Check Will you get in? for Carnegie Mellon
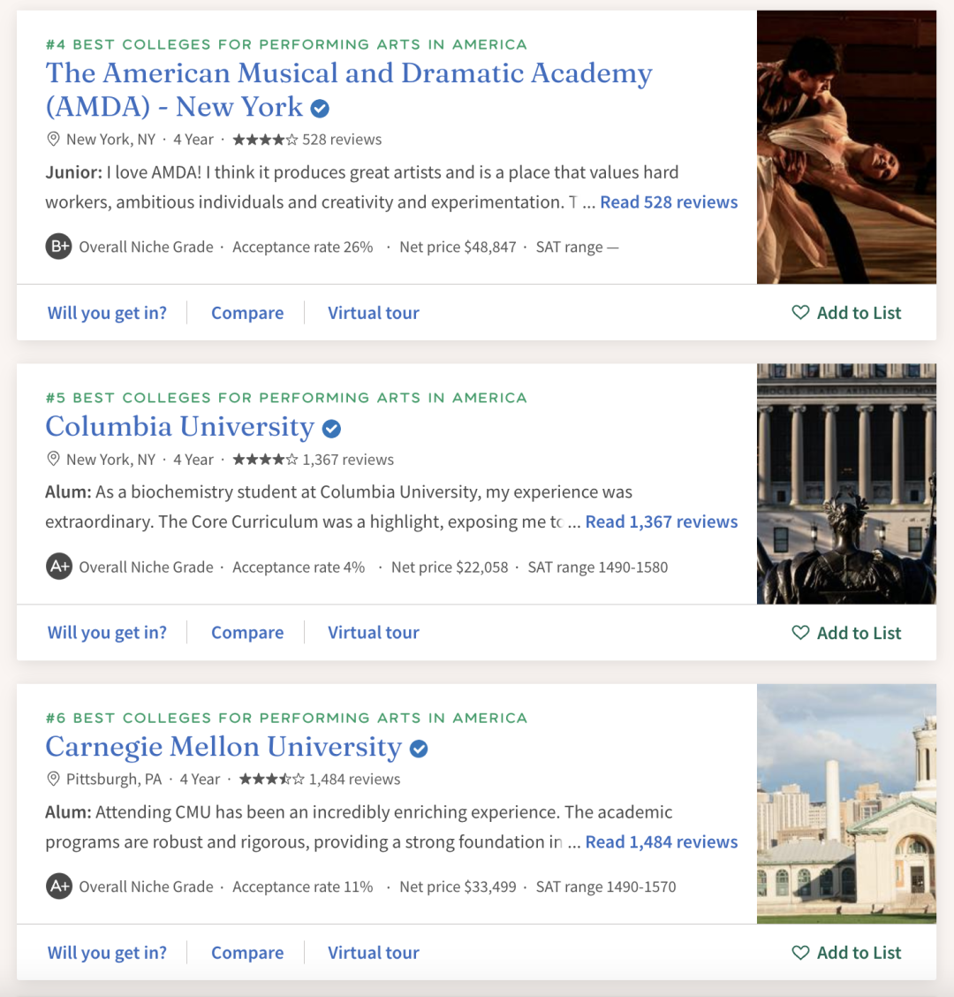This screenshot has height=997, width=954. click(x=107, y=953)
